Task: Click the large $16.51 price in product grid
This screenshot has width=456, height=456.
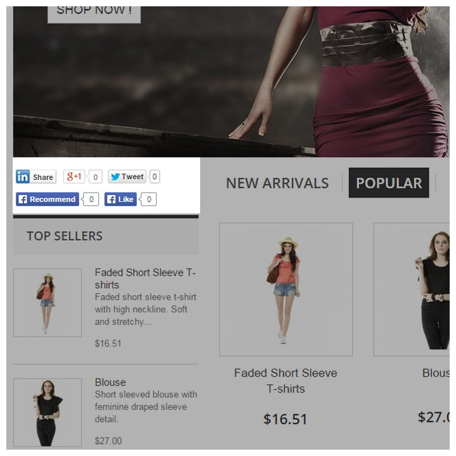Action: tap(285, 419)
